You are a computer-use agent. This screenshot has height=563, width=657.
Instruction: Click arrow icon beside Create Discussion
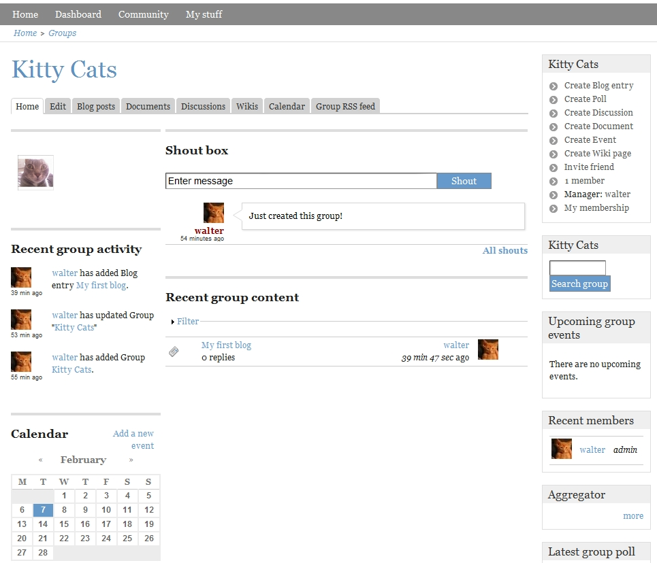point(554,114)
